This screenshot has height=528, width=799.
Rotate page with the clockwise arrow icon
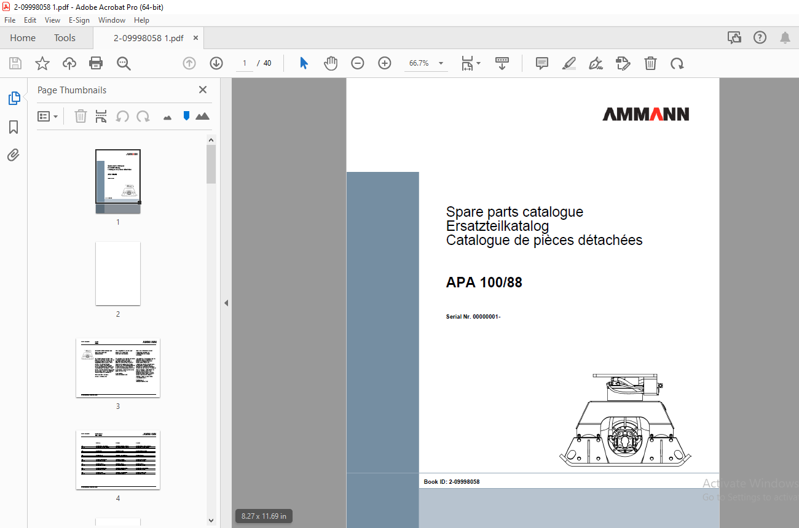point(677,63)
